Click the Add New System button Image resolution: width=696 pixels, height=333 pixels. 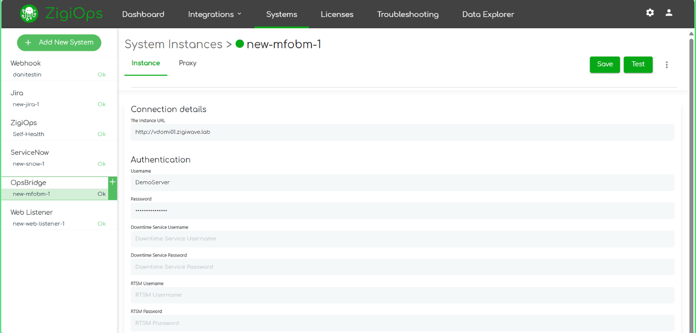pos(59,43)
